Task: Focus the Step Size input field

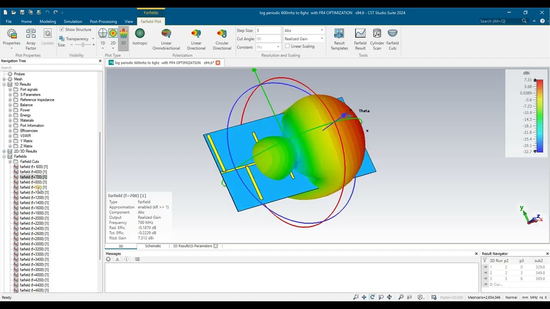Action: [268, 30]
